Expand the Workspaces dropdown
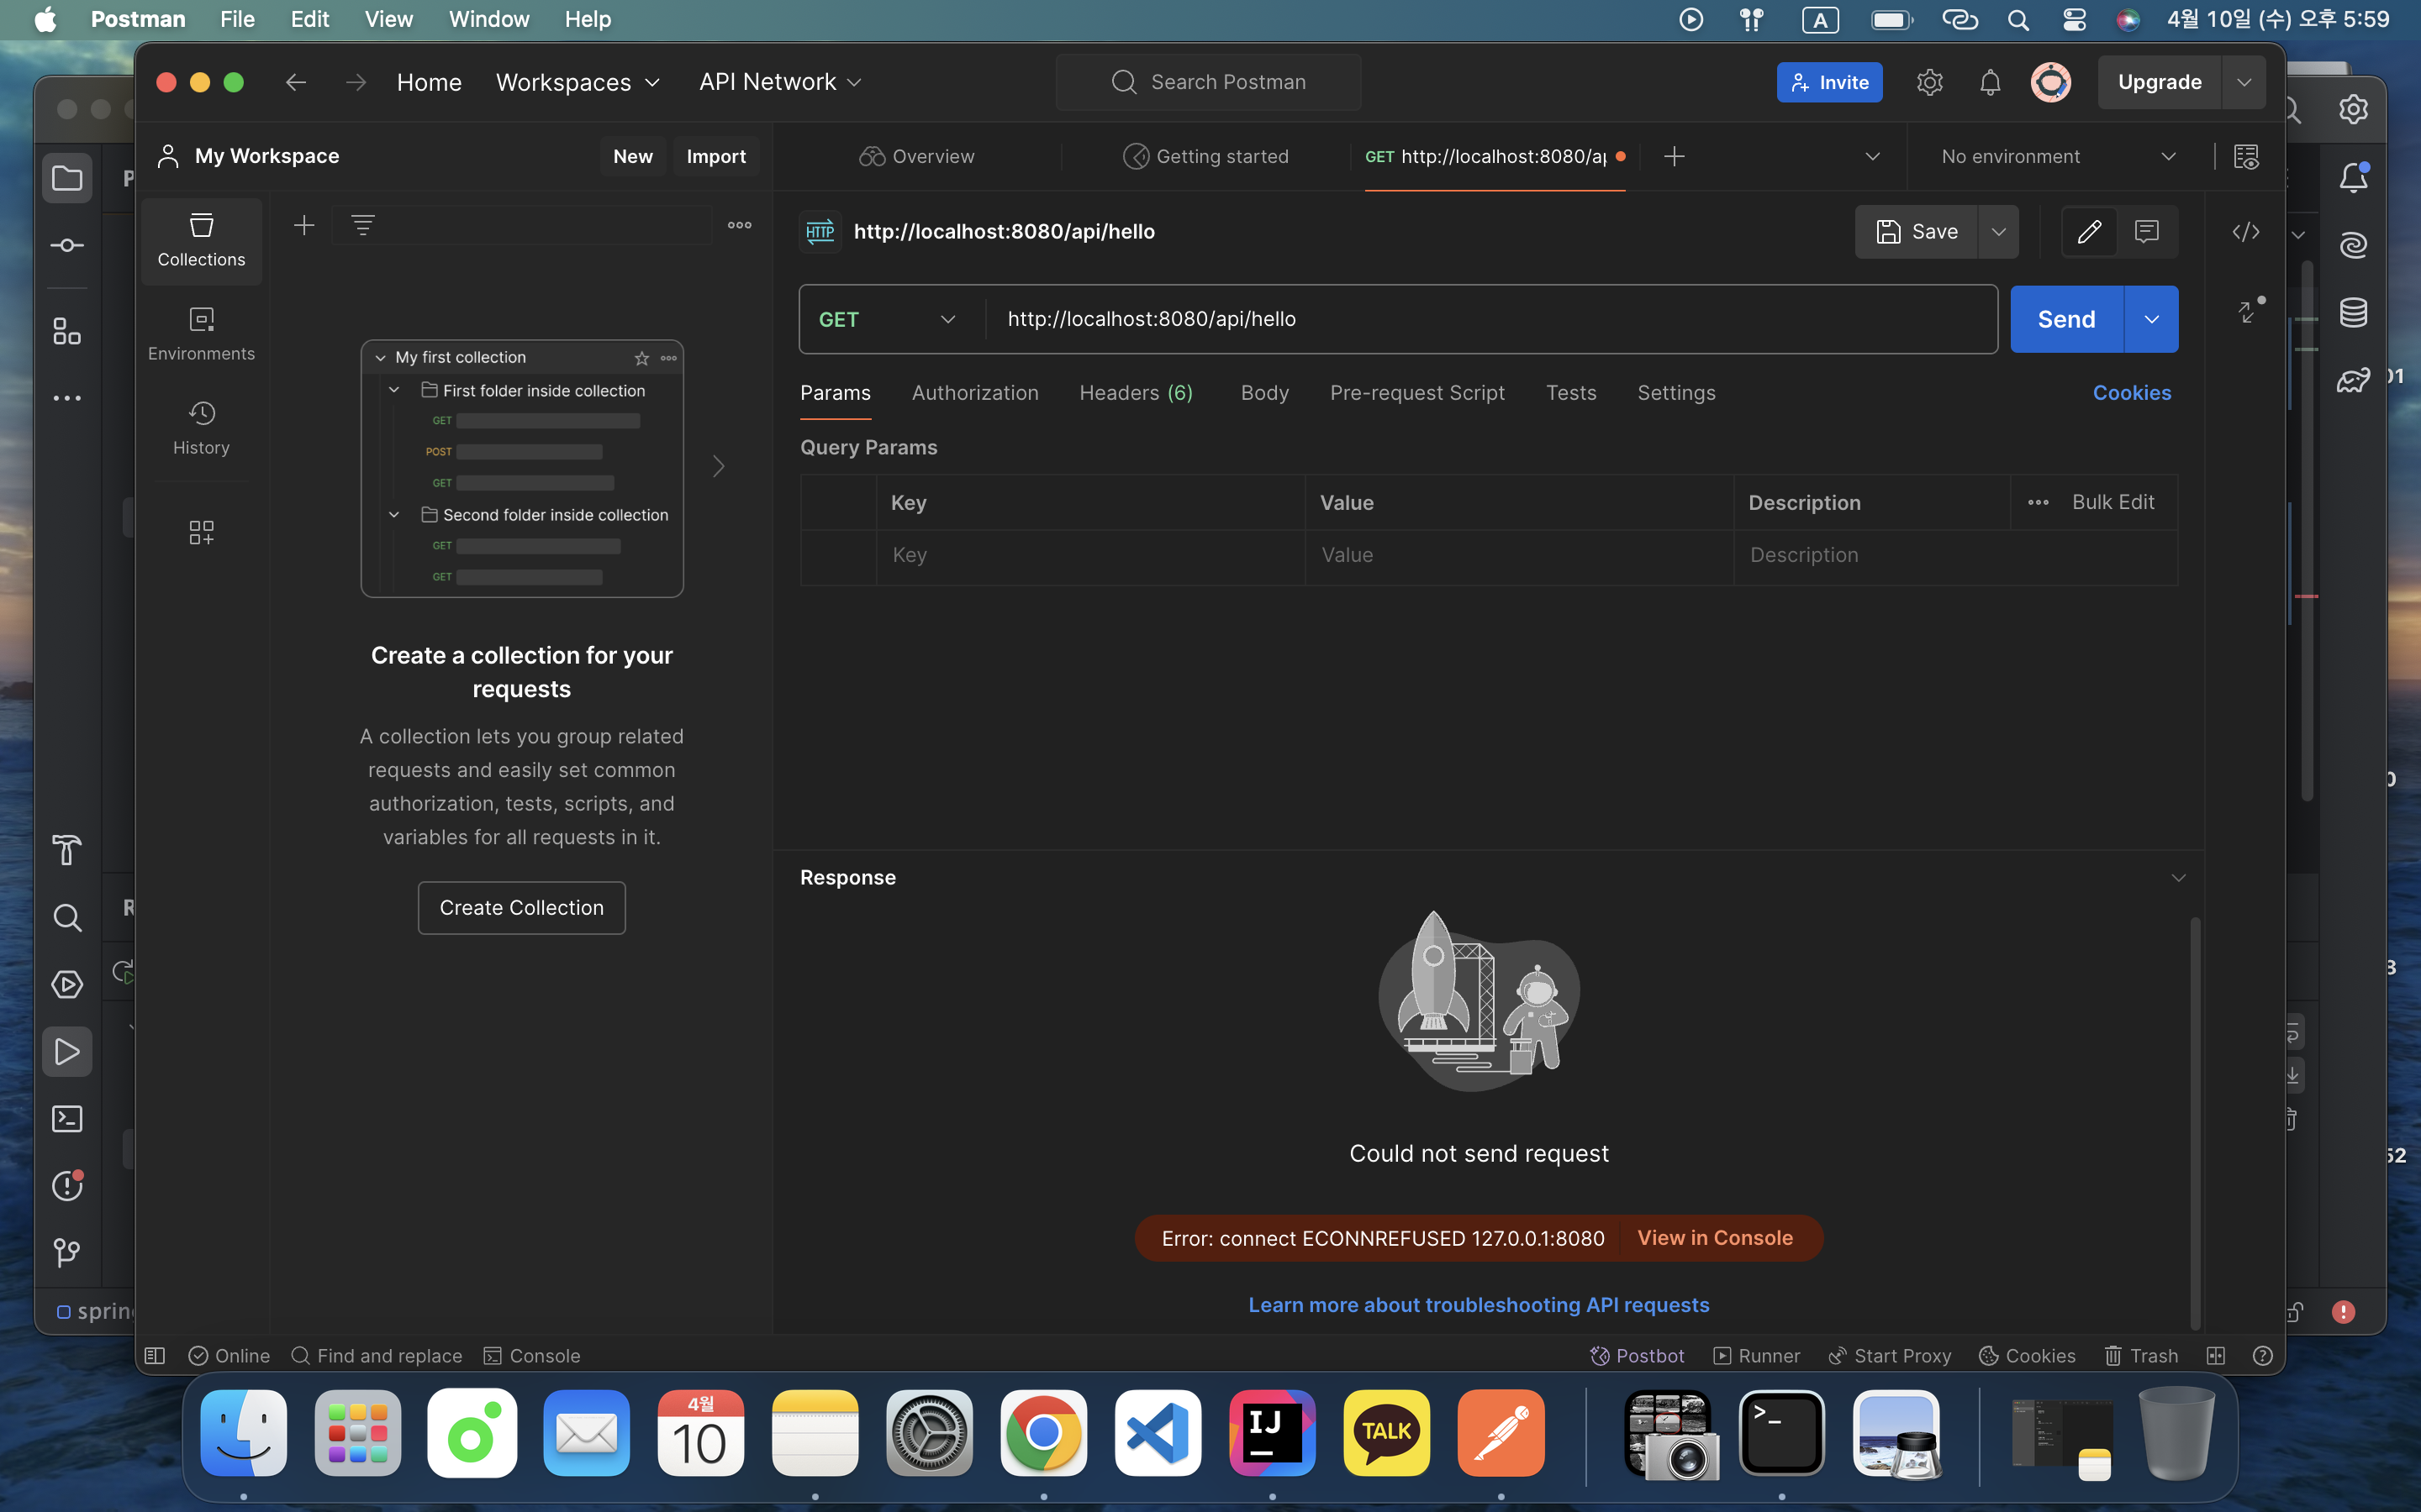 (578, 82)
